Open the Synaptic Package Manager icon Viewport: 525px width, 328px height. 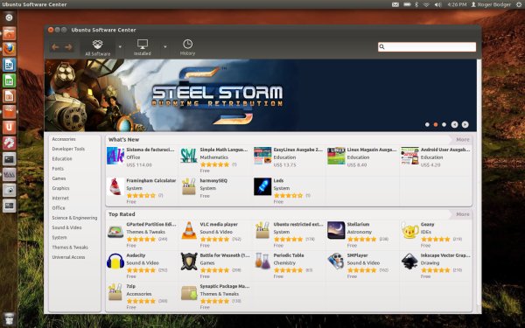[189, 293]
